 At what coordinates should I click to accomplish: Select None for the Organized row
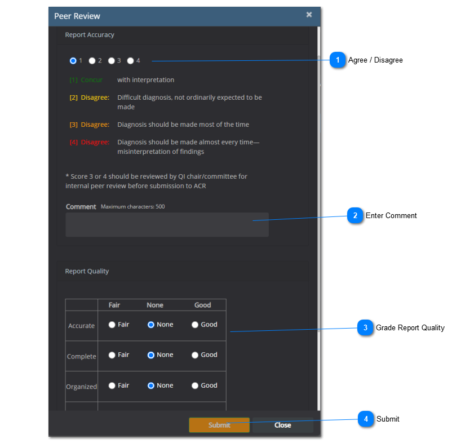151,386
